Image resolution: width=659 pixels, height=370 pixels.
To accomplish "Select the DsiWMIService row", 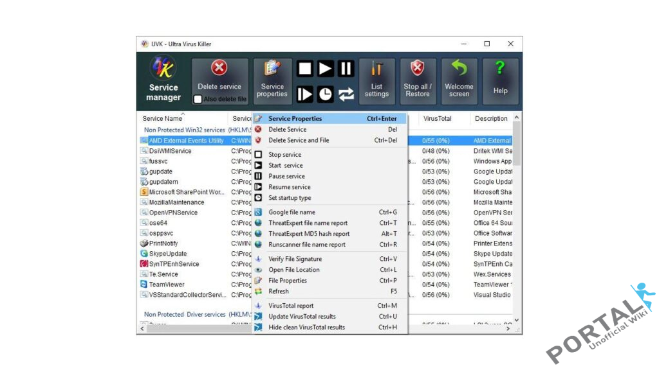I will click(170, 151).
